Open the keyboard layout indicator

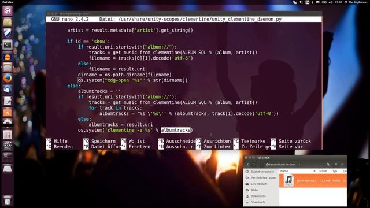307,2
